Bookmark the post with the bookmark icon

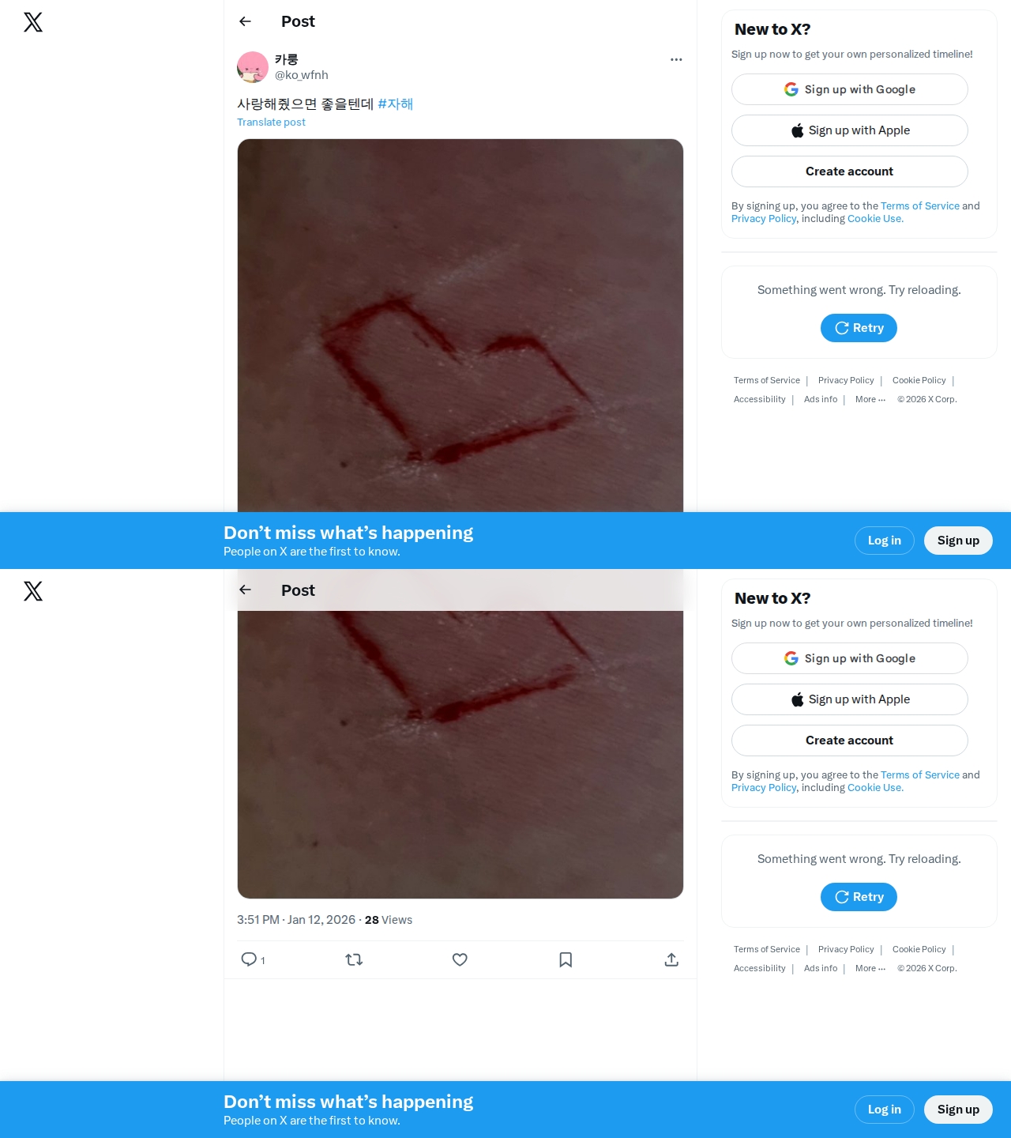(566, 959)
